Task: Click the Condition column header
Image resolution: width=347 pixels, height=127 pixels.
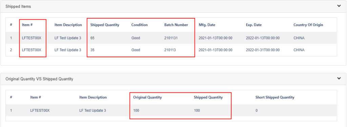Action: [x=139, y=25]
